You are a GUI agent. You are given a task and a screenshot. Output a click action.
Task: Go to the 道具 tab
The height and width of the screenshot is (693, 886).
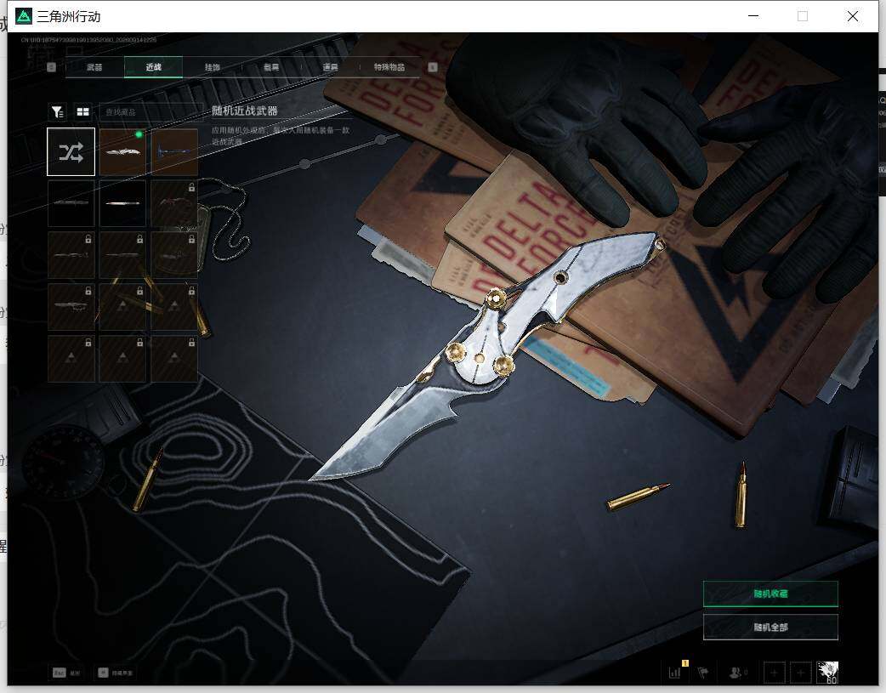[x=330, y=67]
